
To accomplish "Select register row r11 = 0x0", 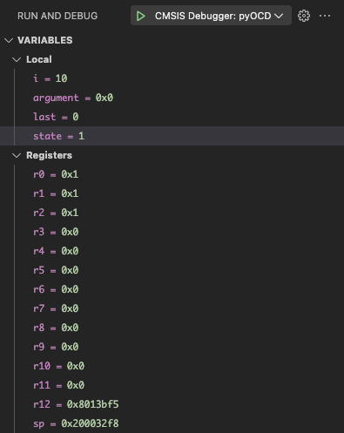I will tap(172, 385).
